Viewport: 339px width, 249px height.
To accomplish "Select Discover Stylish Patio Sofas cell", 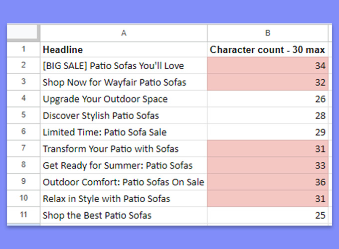I will (124, 116).
